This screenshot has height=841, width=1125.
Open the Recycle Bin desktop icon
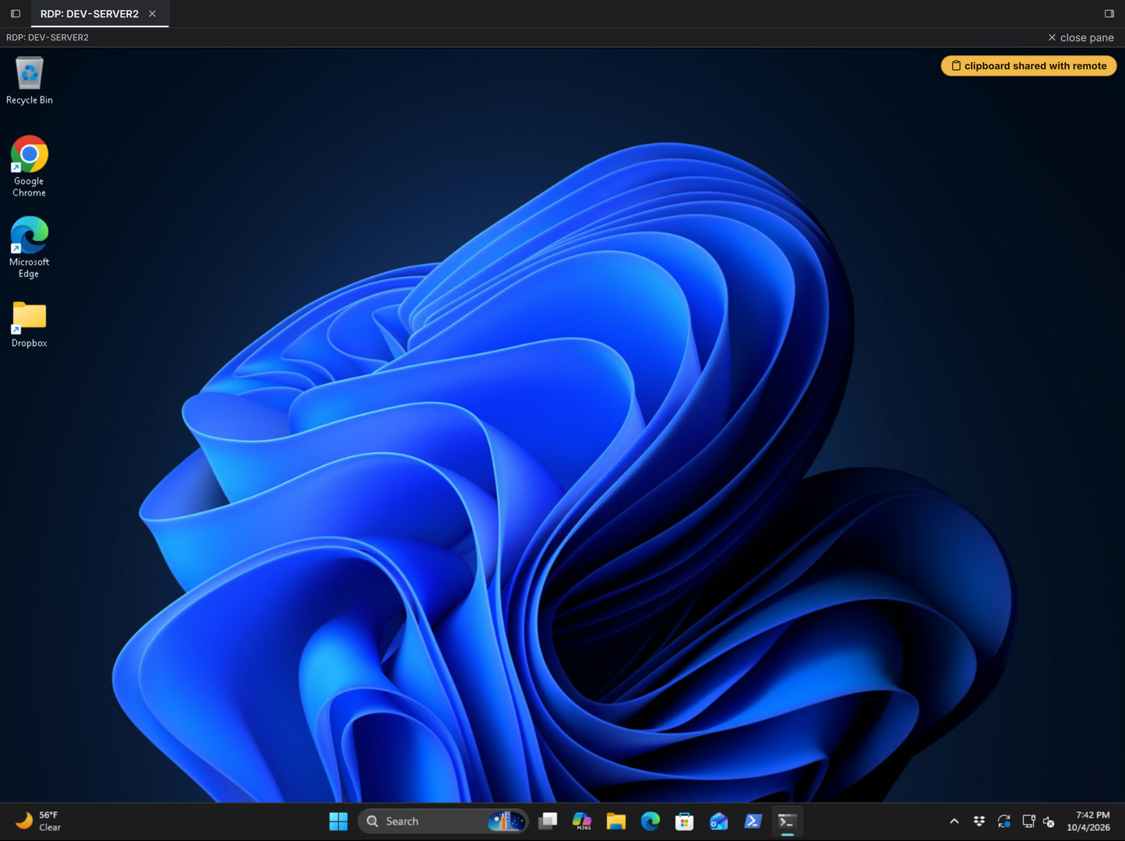pyautogui.click(x=30, y=80)
